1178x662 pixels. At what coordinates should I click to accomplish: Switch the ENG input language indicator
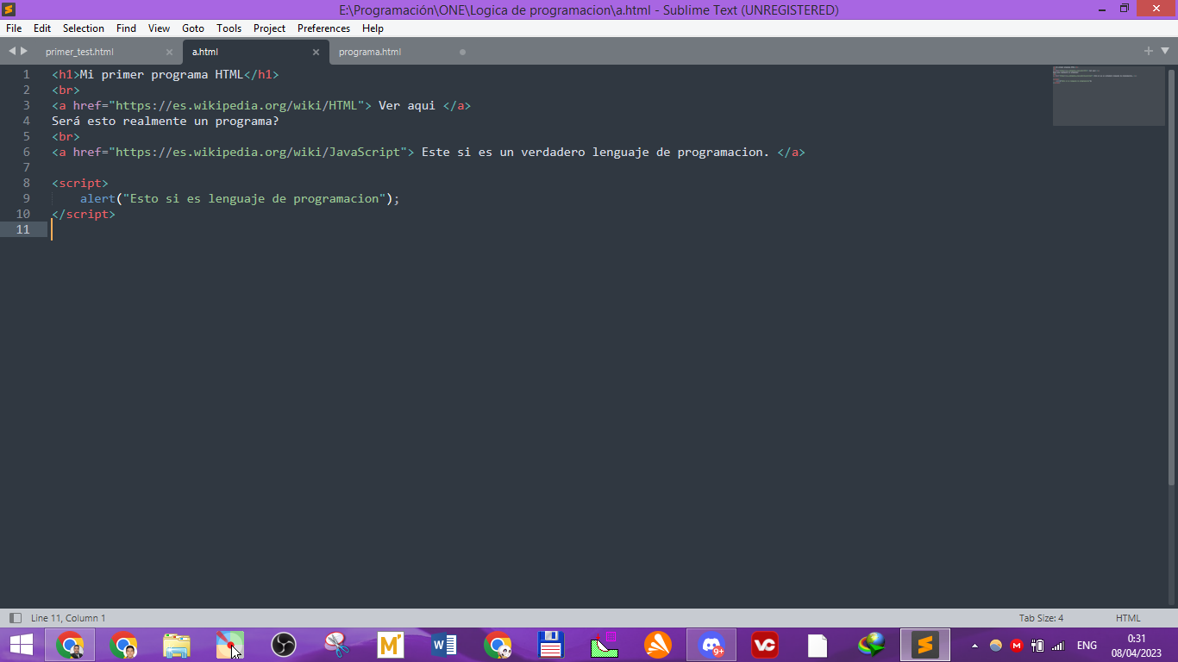click(x=1087, y=646)
